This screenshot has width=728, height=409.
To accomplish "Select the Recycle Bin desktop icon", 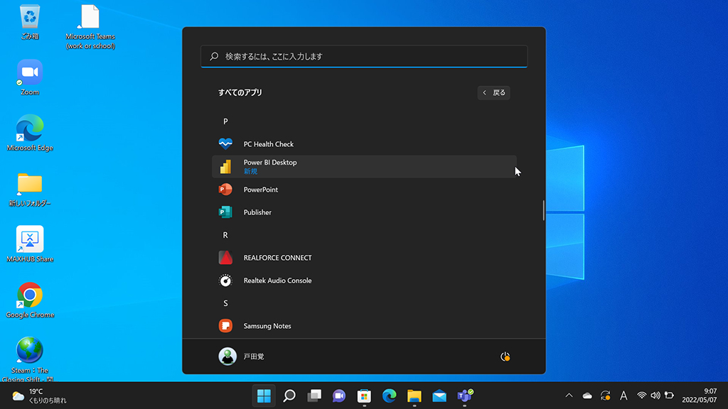I will pyautogui.click(x=30, y=22).
